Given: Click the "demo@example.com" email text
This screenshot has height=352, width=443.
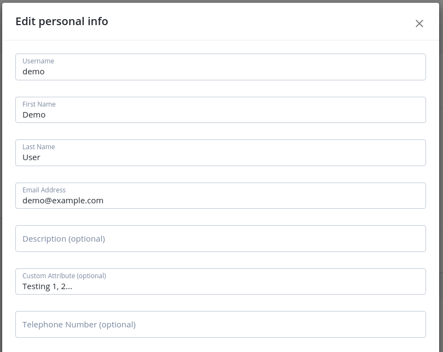Looking at the screenshot, I should tap(63, 201).
